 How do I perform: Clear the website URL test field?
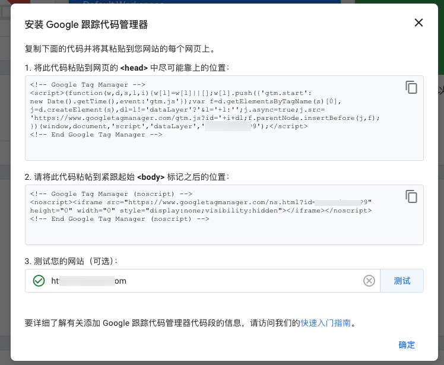point(369,281)
